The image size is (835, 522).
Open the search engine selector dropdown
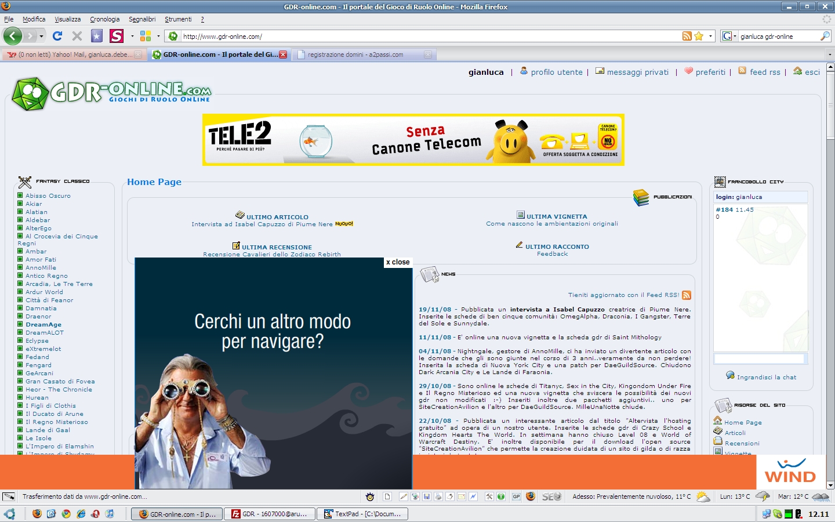(729, 36)
